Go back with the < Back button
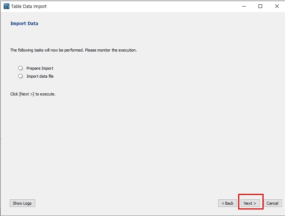Image resolution: width=285 pixels, height=216 pixels. pos(228,203)
